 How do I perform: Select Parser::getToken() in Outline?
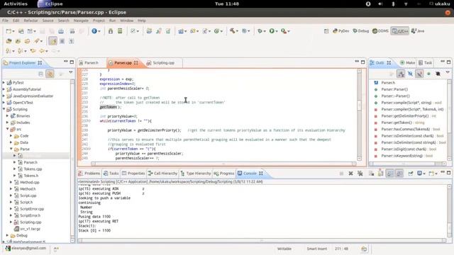click(396, 123)
